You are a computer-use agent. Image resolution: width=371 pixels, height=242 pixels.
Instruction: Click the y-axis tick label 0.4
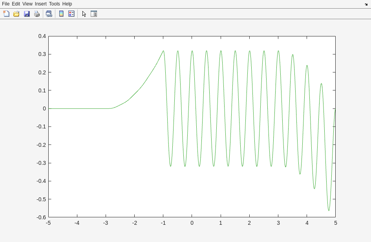[x=42, y=36]
